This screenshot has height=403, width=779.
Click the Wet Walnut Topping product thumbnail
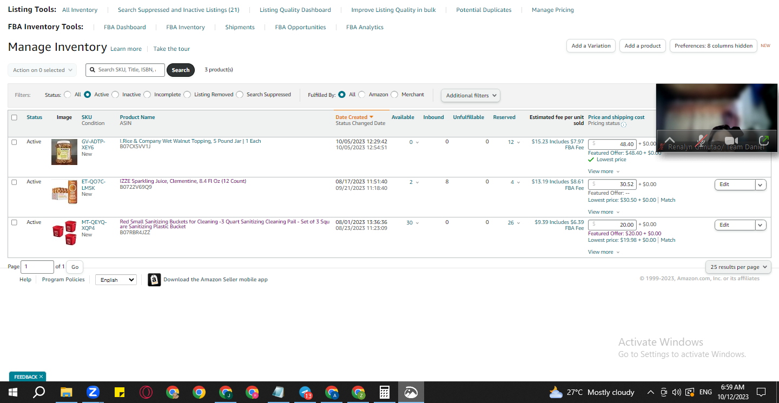(x=64, y=152)
